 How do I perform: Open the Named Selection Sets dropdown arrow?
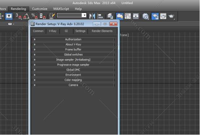pyautogui.click(x=84, y=15)
